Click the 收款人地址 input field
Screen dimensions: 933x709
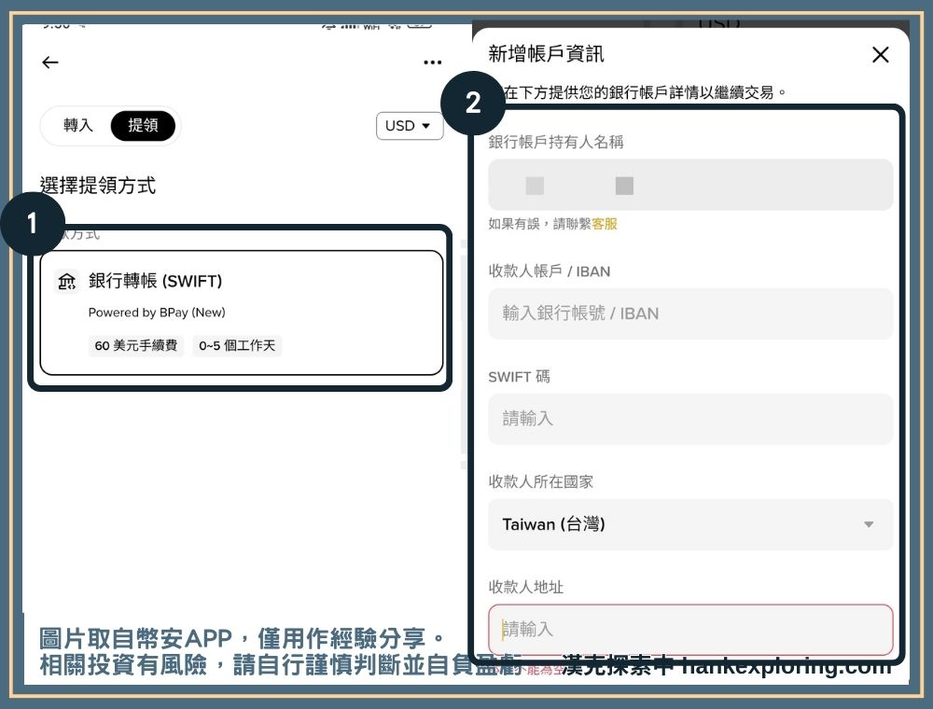coord(690,630)
